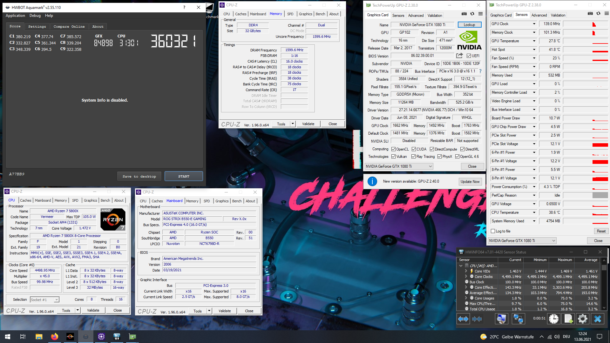The height and width of the screenshot is (343, 610).
Task: Toggle the PhysX checkbox
Action: coord(440,157)
